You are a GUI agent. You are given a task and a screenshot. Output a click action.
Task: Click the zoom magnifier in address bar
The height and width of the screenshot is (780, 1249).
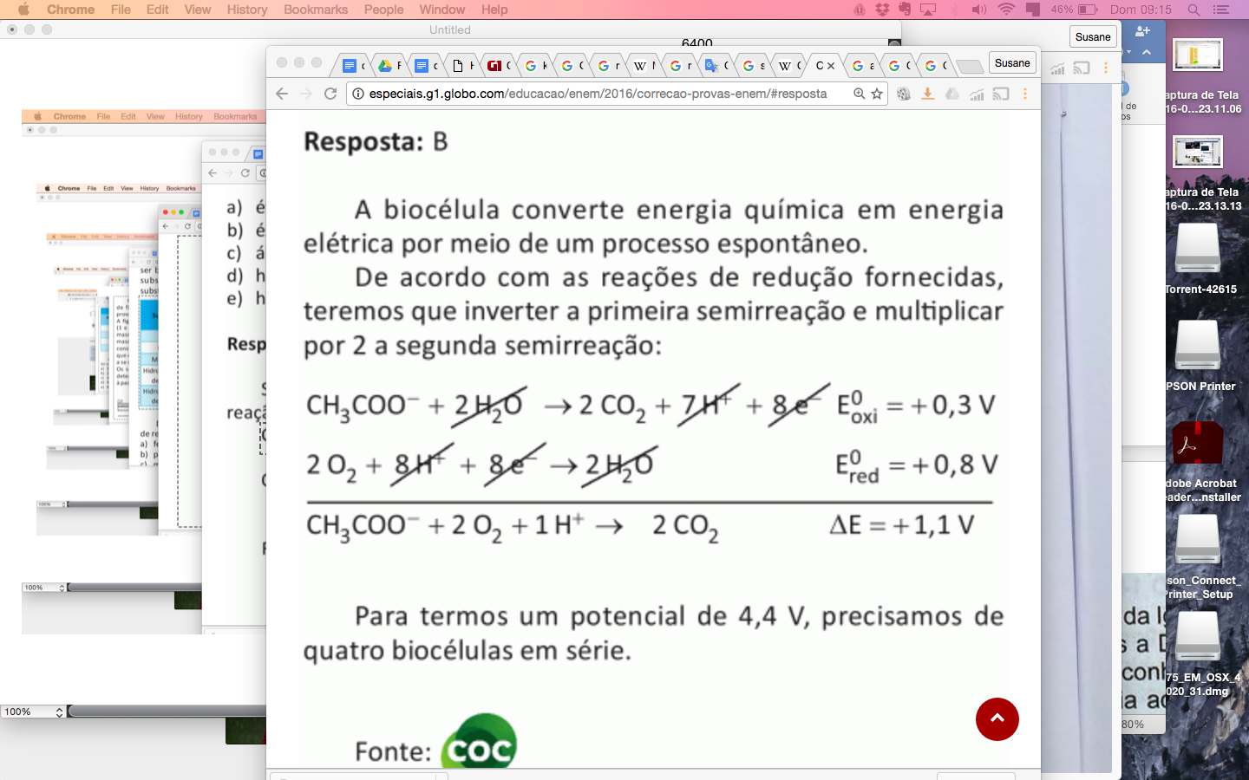click(859, 94)
